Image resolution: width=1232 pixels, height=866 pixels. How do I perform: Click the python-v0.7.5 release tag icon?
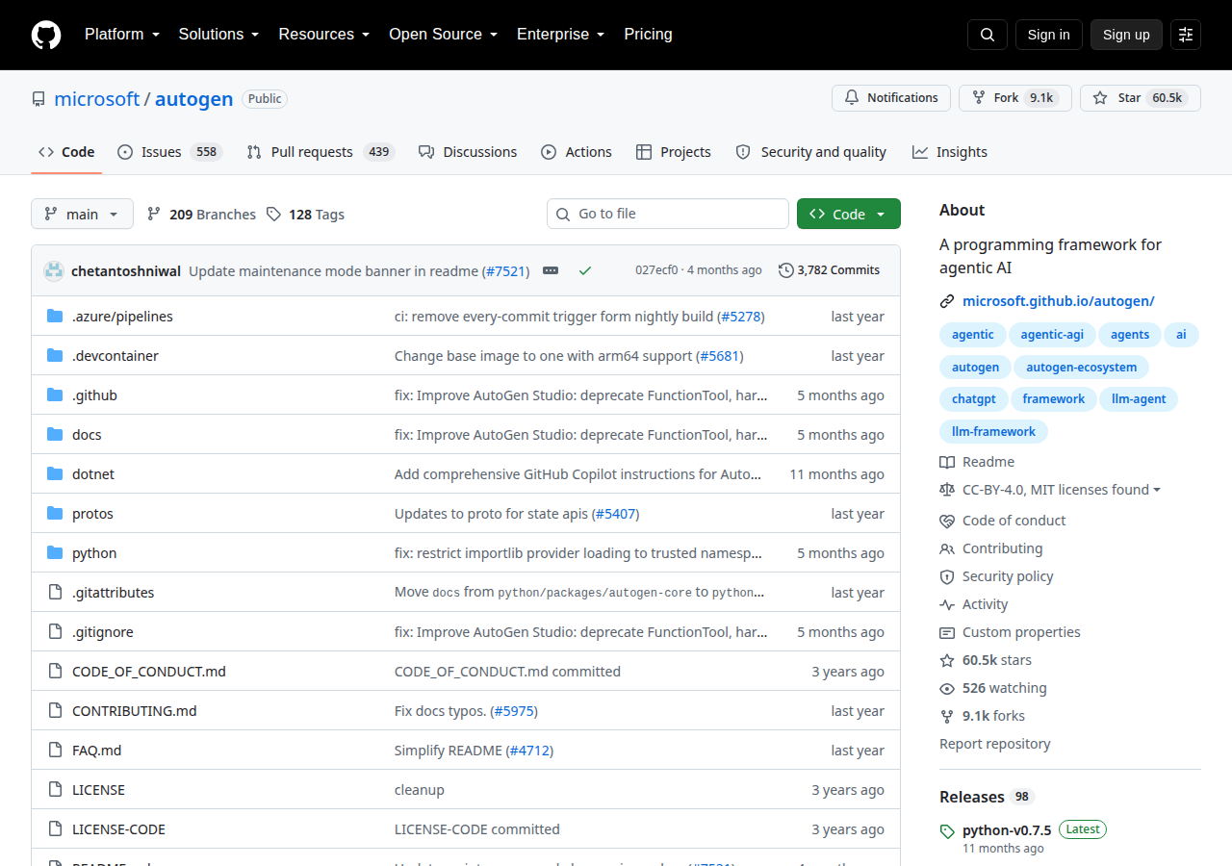pyautogui.click(x=948, y=831)
